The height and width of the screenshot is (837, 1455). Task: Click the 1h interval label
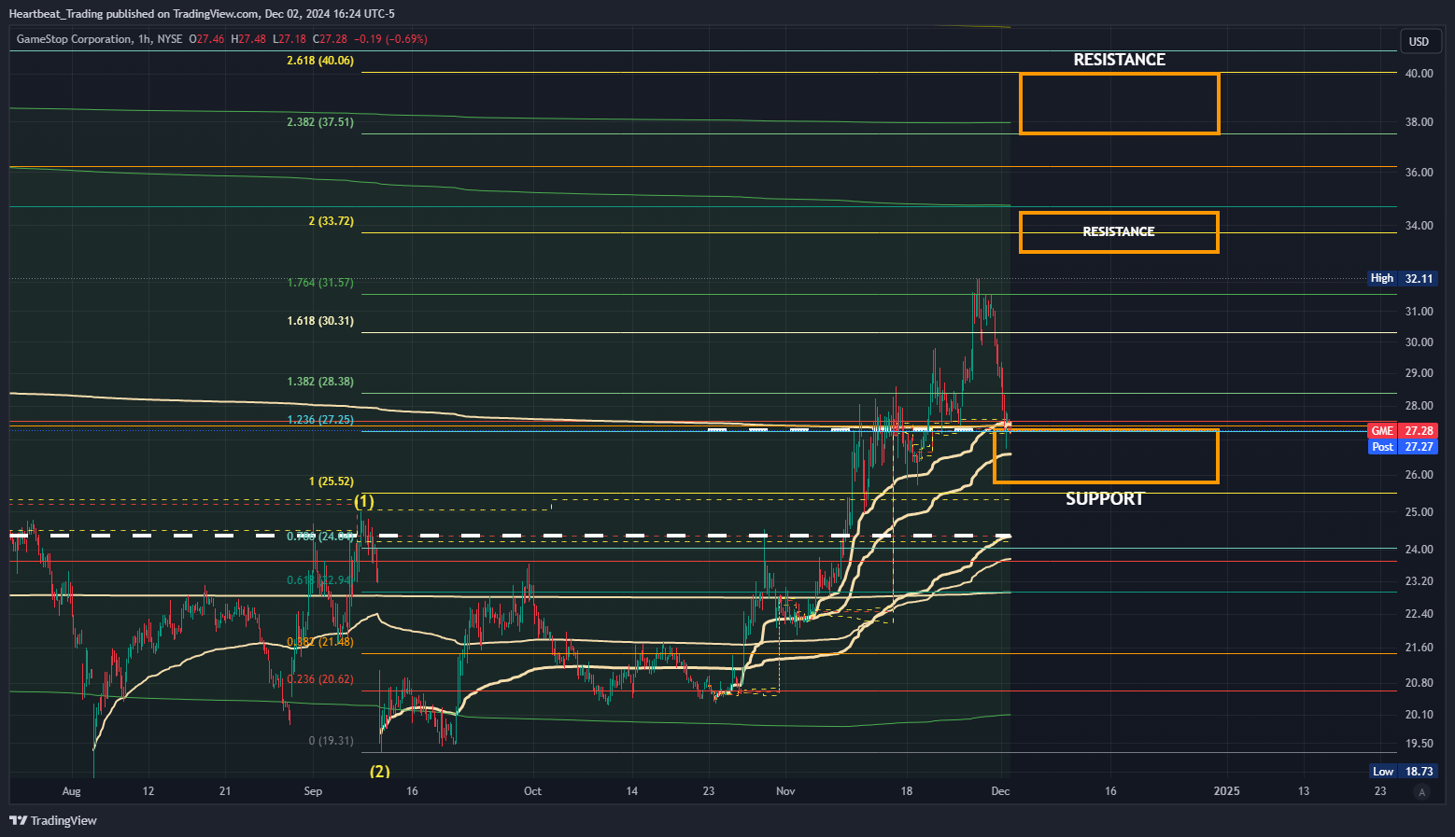[144, 39]
